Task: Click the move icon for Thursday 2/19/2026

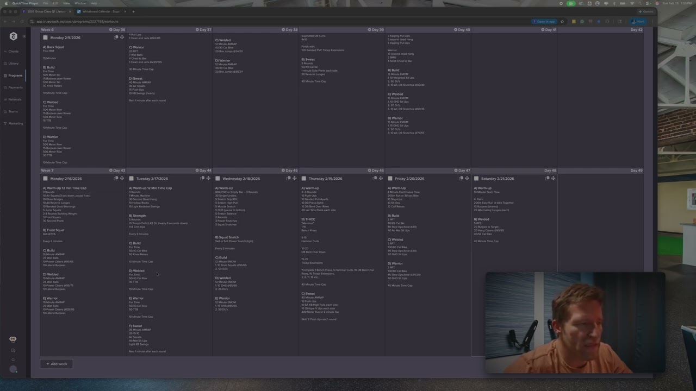Action: pos(381,178)
